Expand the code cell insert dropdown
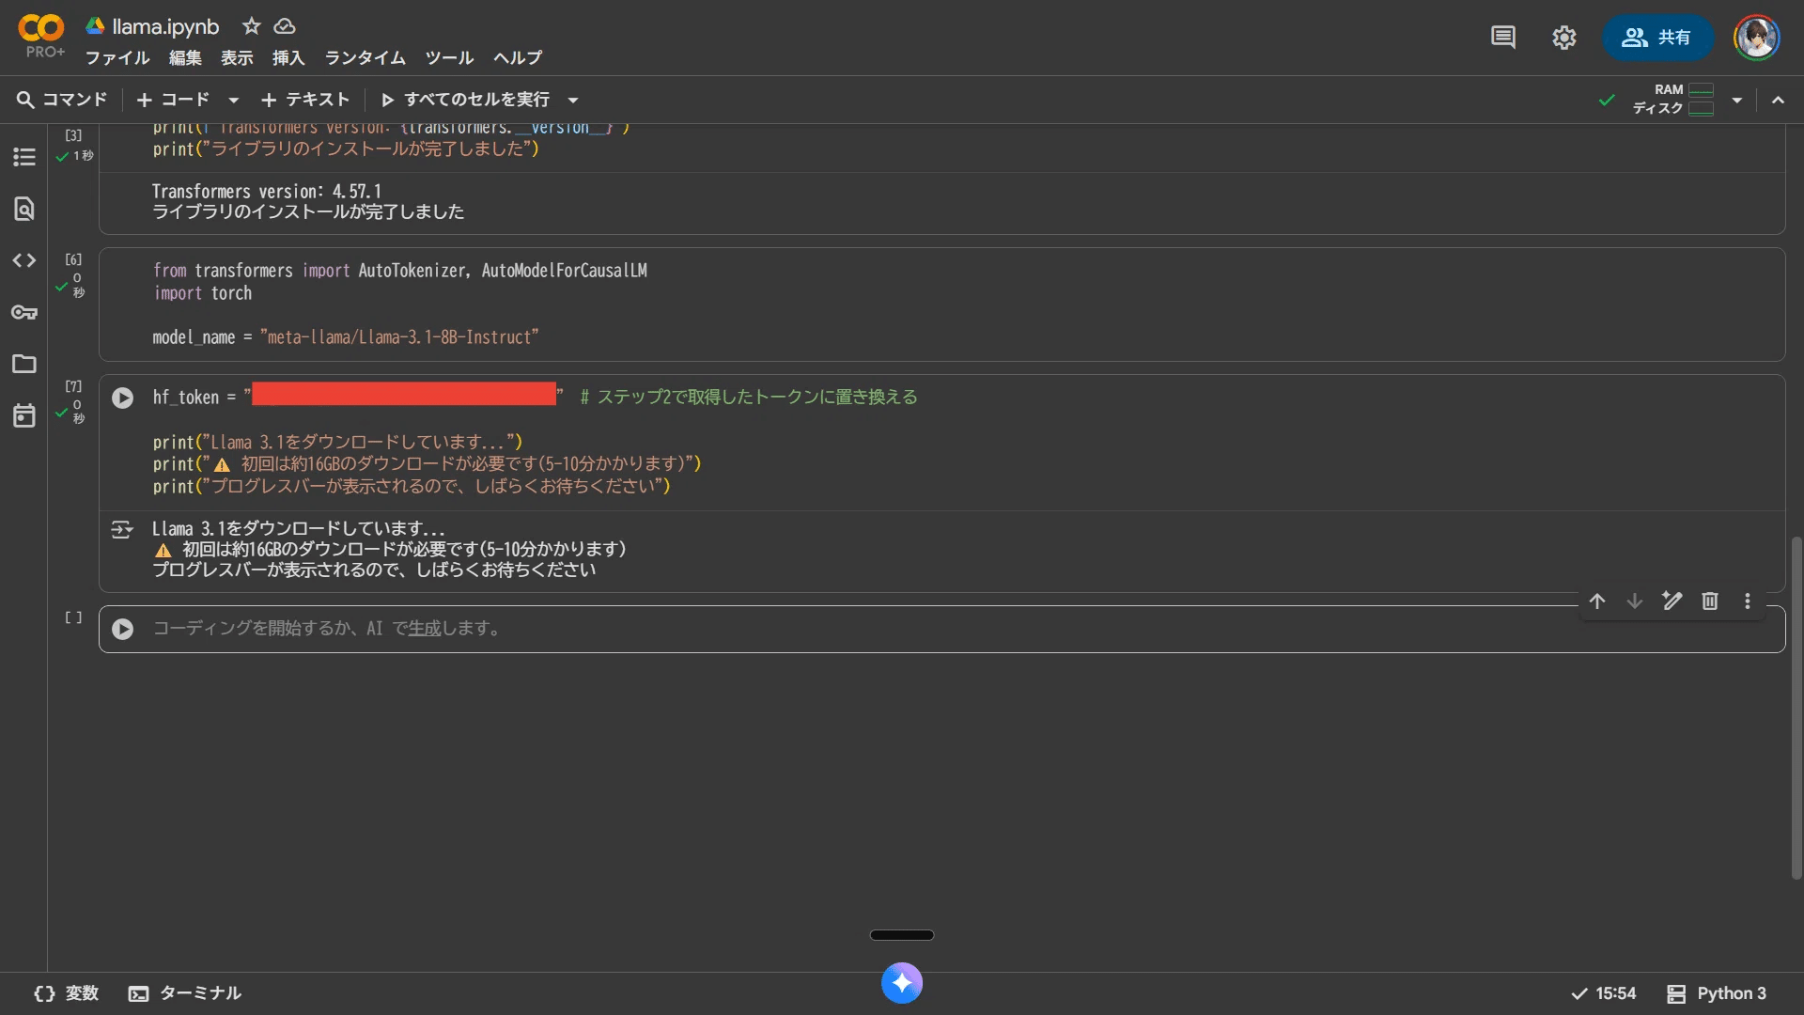The image size is (1804, 1015). coord(234,100)
